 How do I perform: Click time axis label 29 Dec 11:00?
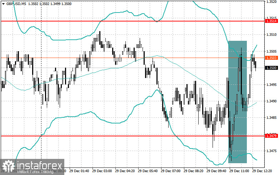239,171
